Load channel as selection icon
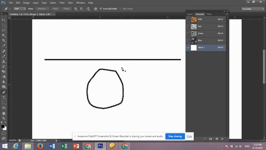 (x=205, y=139)
